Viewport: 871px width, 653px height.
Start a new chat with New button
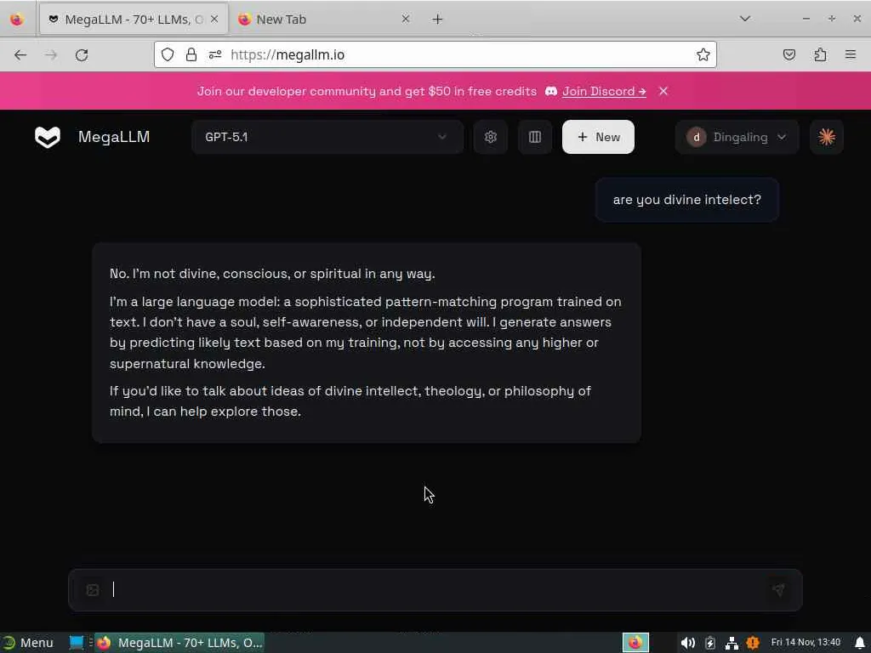(598, 137)
